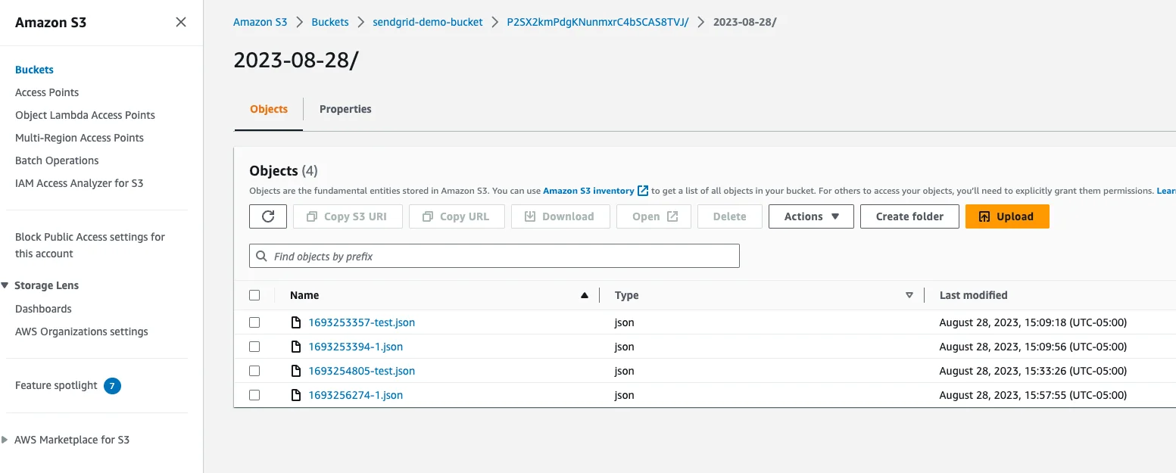Screen dimensions: 1176x473
Task: Expand AWS Marketplace for S3
Action: tap(6, 440)
